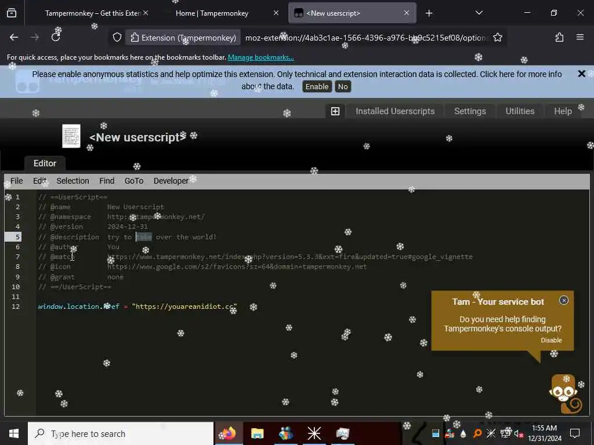
Task: Click the system tray volume icon
Action: 518,433
